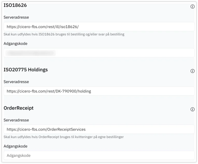198x164 pixels.
Task: Open info icon next to ISO20775 Holdings
Action: point(192,71)
